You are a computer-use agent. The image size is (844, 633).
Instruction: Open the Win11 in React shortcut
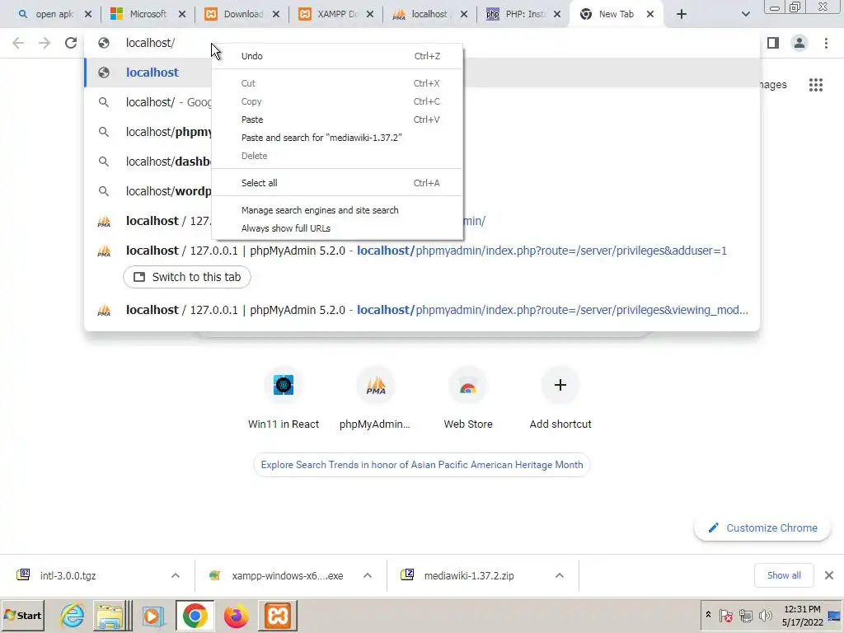284,397
